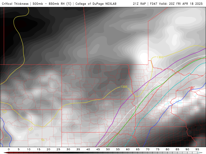Select the "F047 Valid: 20Z FRI APR 18 2025" text
Viewport: 206px width, 154px height.
(176, 4)
